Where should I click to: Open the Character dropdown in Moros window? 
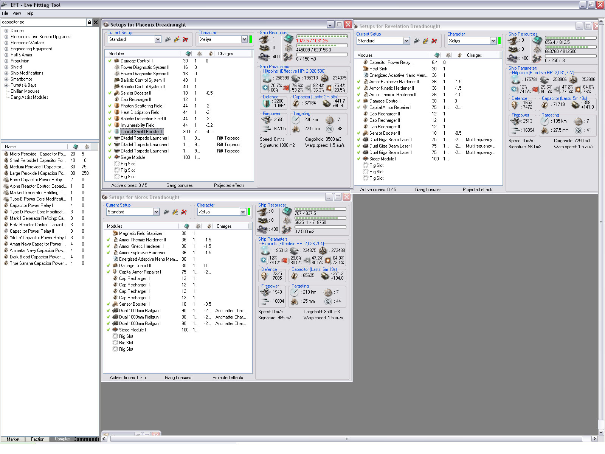tap(243, 212)
